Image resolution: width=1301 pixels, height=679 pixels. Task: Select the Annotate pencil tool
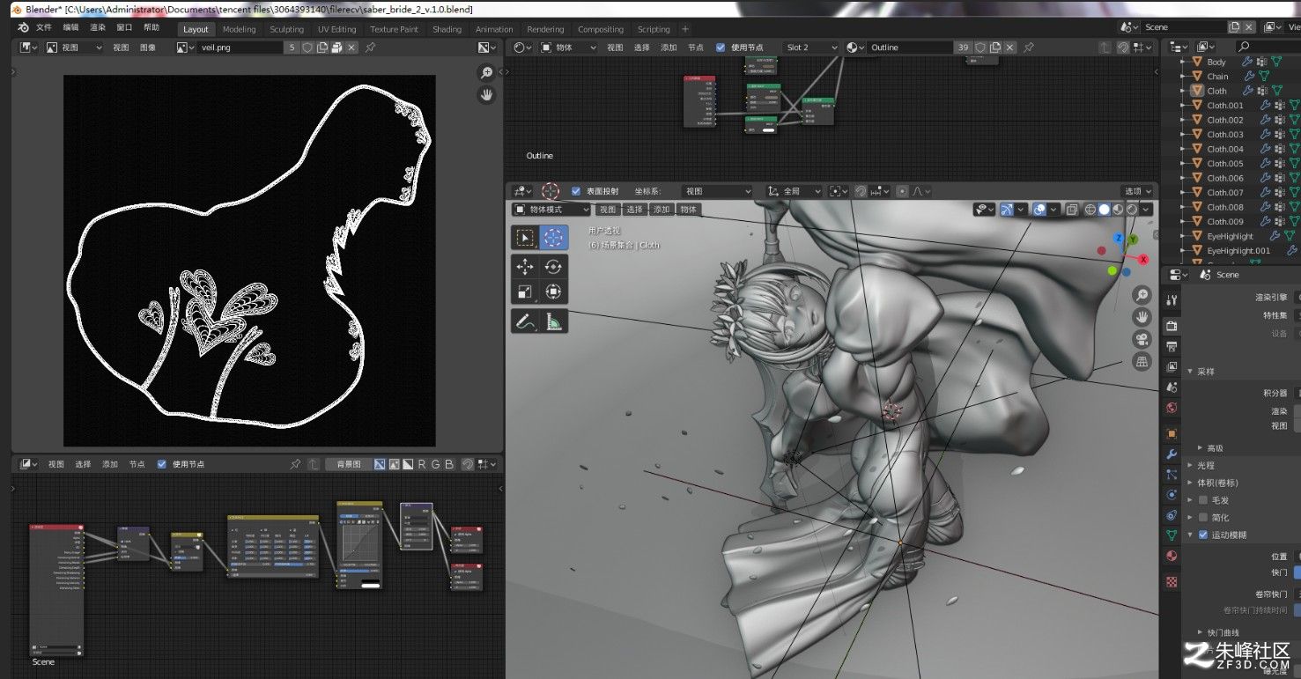525,321
